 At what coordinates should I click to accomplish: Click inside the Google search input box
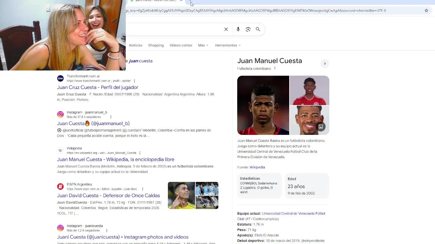tap(173, 29)
